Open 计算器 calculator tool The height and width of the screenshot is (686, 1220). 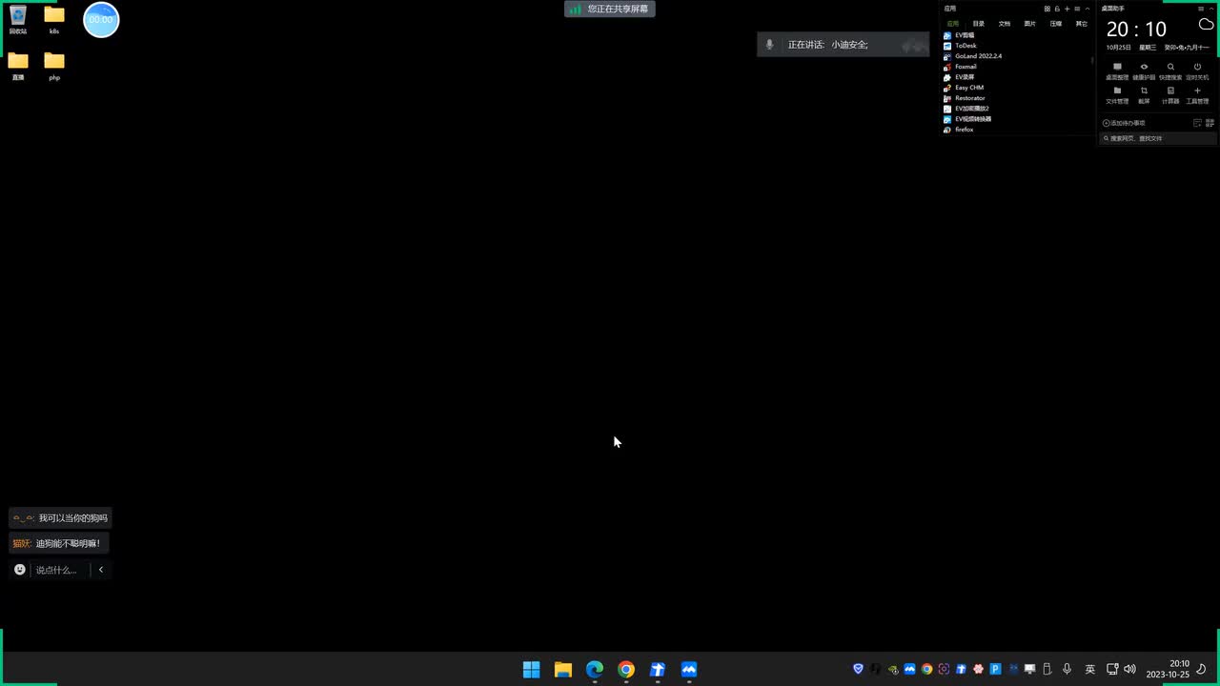1170,95
